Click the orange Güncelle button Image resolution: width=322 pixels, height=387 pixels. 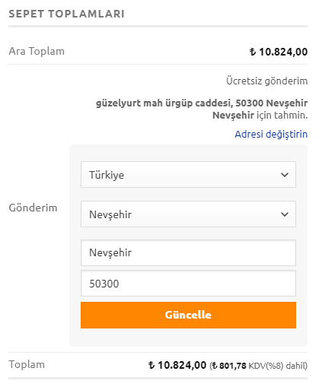point(188,315)
